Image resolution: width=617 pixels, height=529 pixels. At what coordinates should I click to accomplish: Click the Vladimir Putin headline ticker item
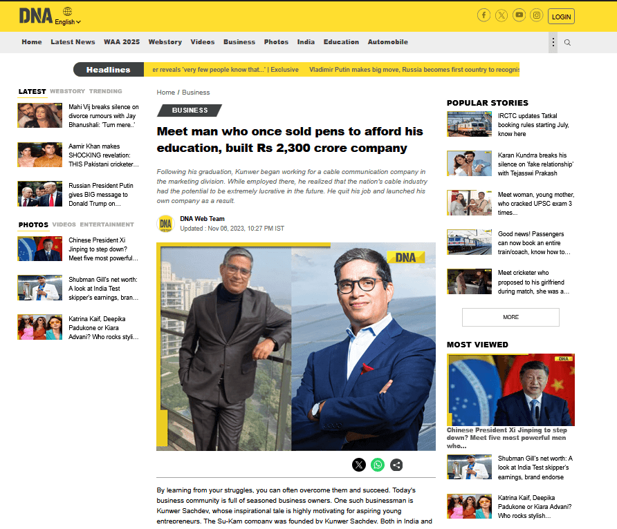pos(414,70)
